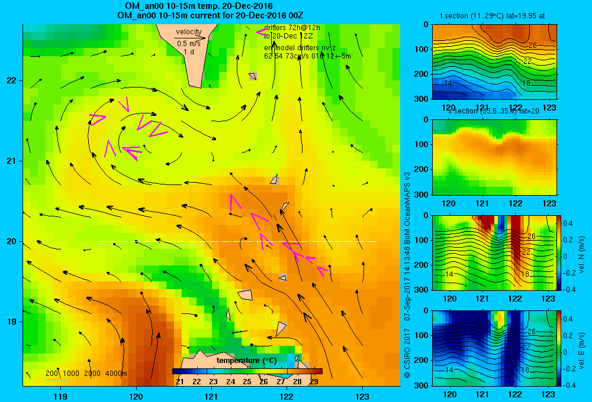Click the latitude '21' label on the main map axis

(12, 161)
